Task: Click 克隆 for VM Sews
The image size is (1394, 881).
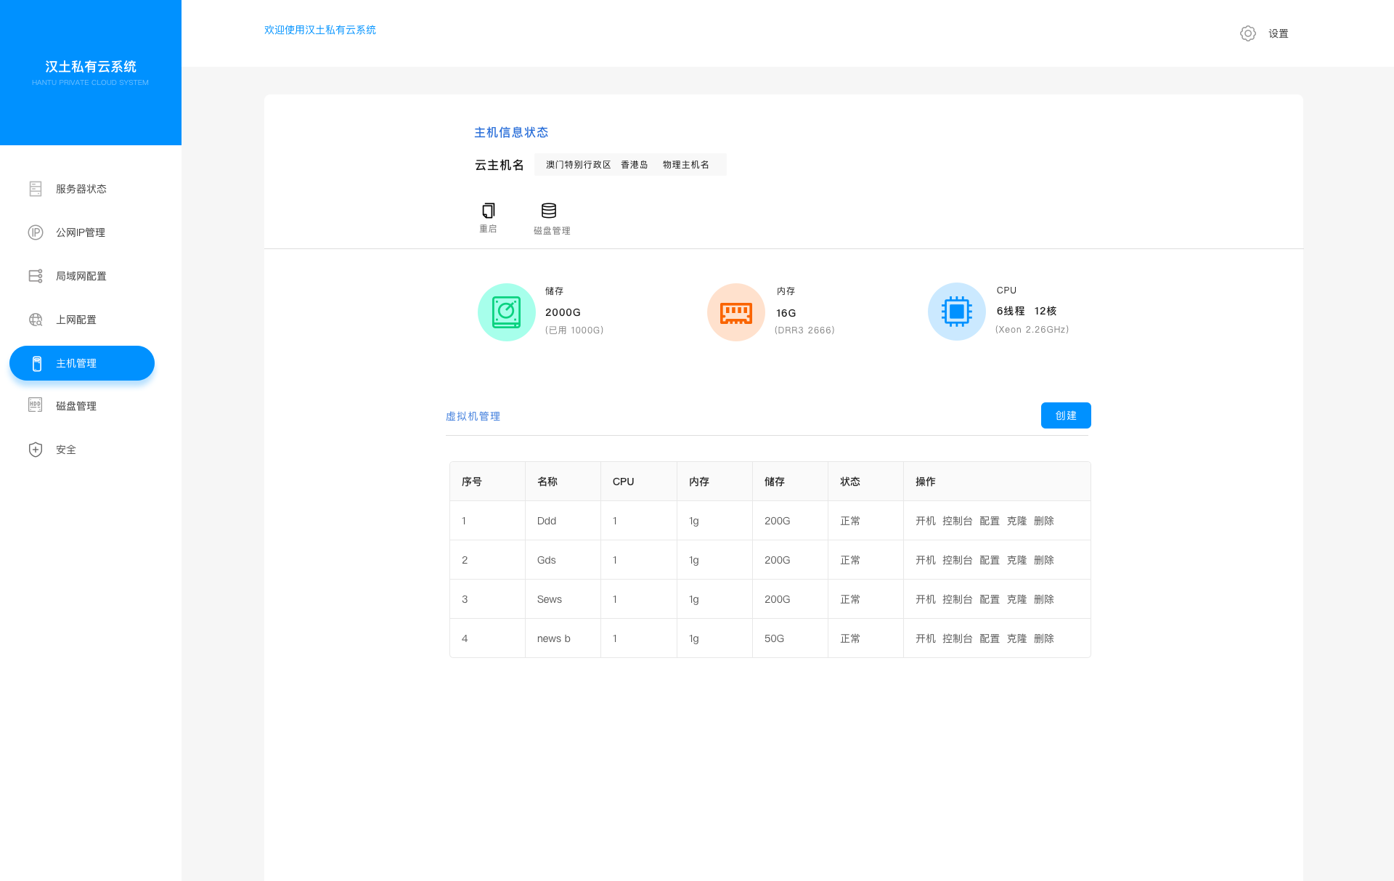Action: pyautogui.click(x=1016, y=599)
